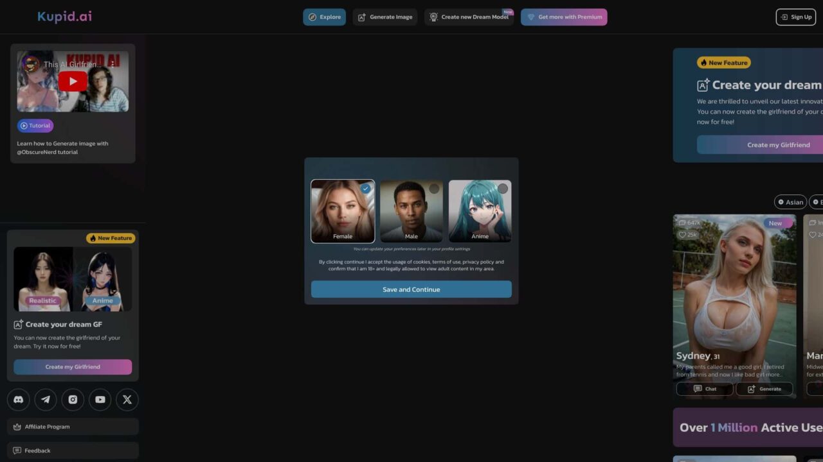Select the Female gender option
This screenshot has width=823, height=462.
click(342, 211)
